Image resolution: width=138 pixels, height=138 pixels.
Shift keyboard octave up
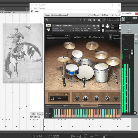click(47, 111)
